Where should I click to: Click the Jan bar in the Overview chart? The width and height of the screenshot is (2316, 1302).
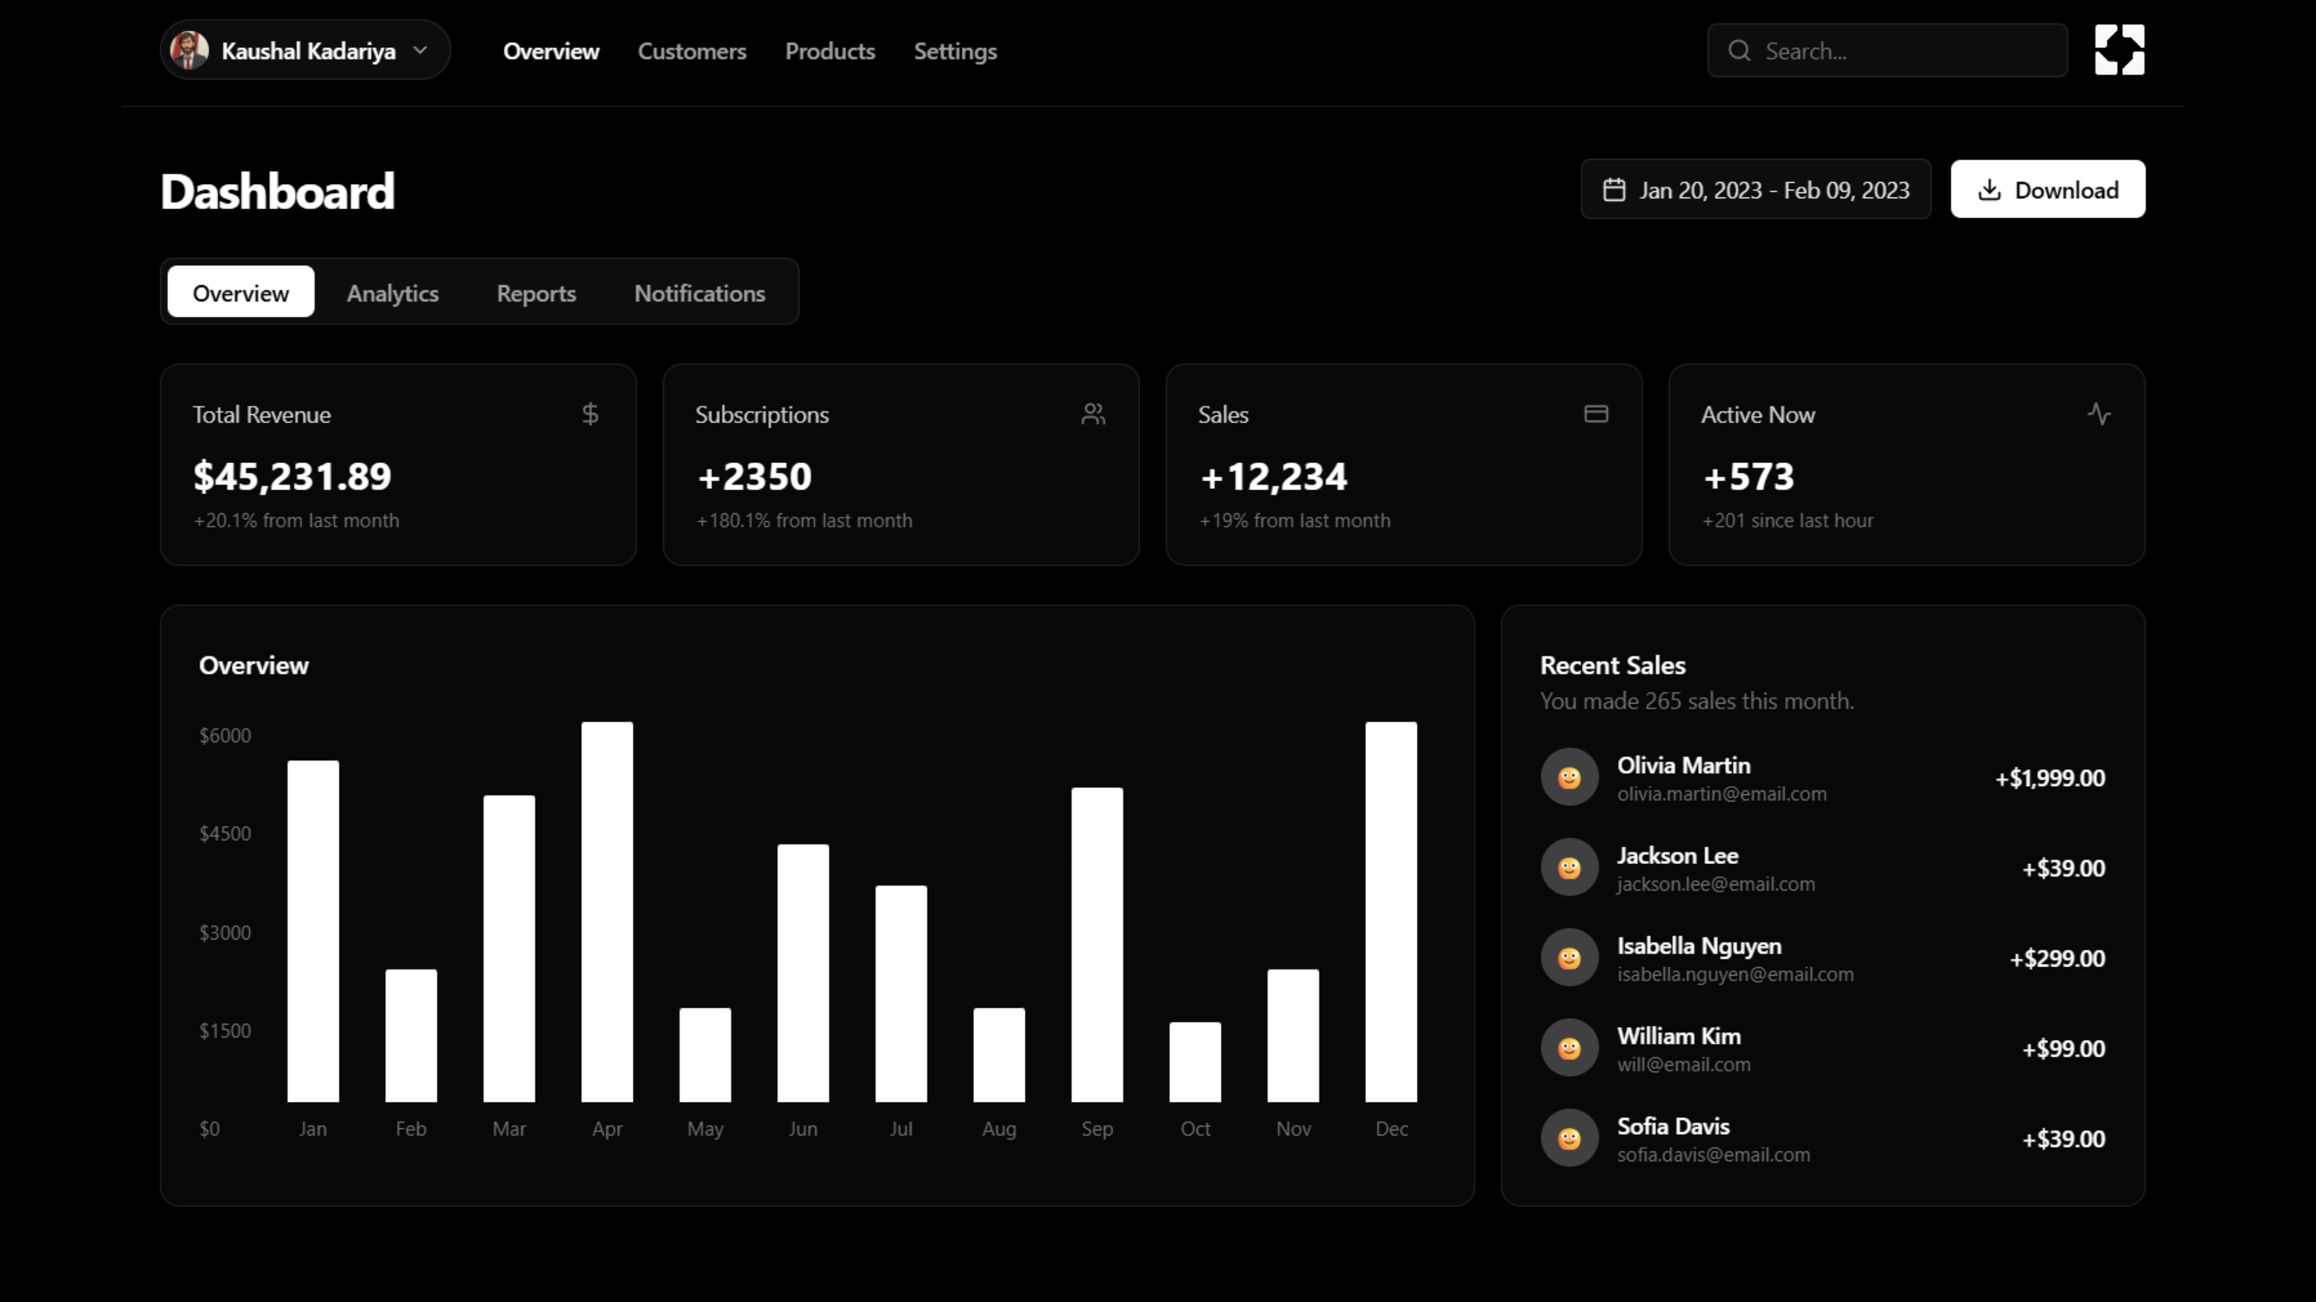click(x=313, y=932)
